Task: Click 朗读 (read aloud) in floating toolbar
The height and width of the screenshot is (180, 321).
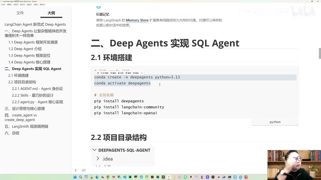Action: (136, 73)
